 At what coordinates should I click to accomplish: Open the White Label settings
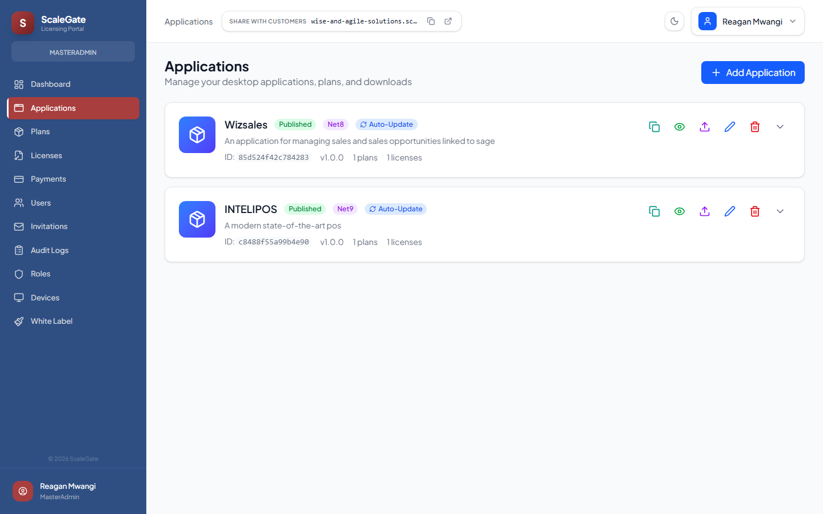pos(51,320)
